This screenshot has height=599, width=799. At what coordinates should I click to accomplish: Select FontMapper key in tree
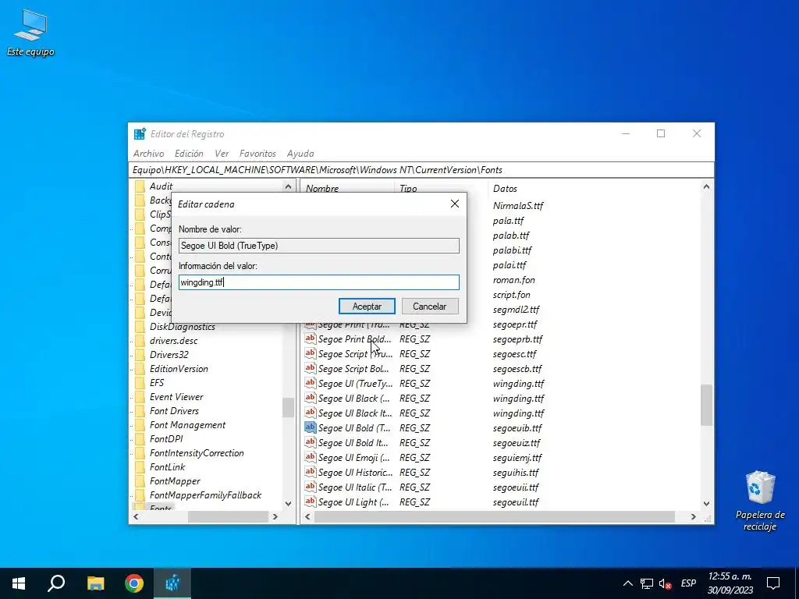tap(175, 480)
